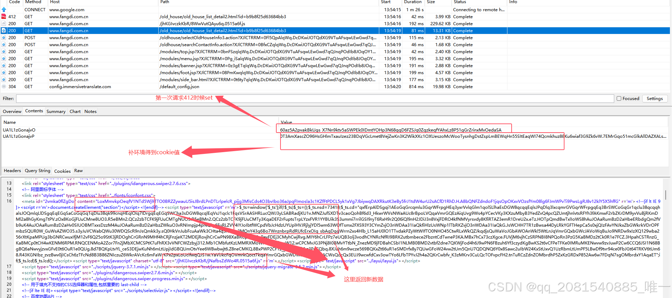Sort requests by the Code column header

tap(14, 2)
